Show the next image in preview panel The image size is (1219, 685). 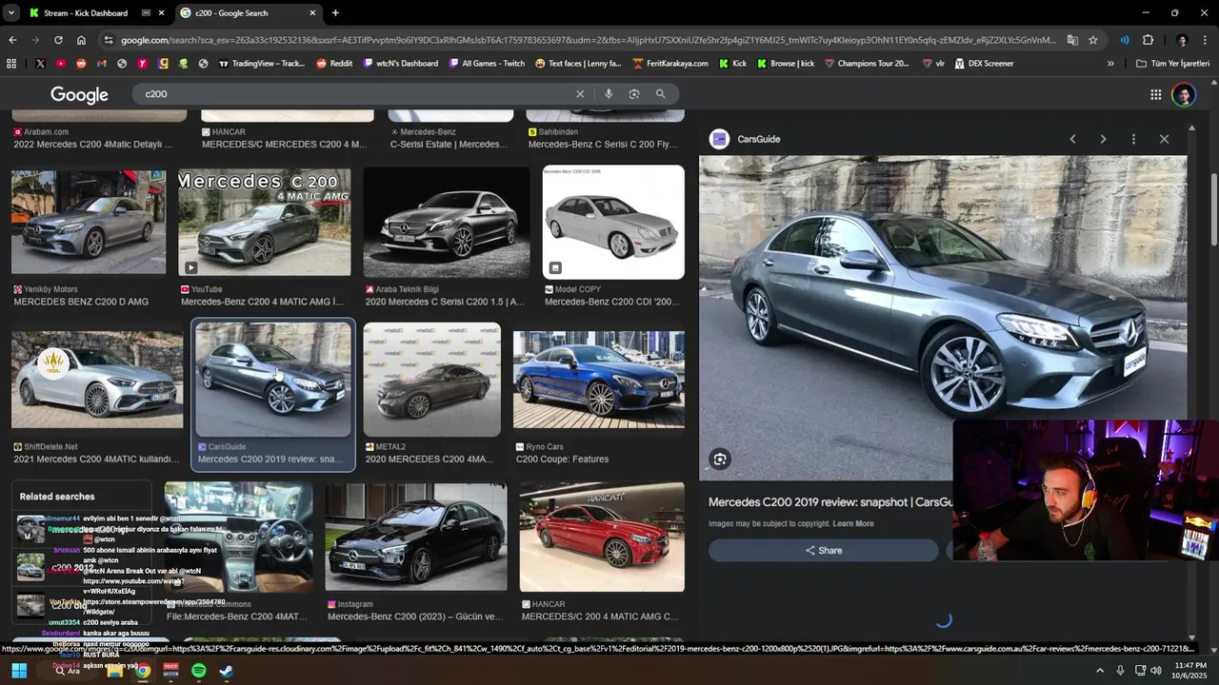click(x=1103, y=139)
